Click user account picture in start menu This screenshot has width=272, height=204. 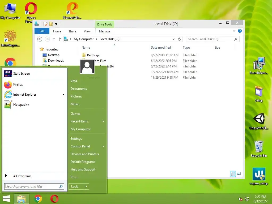87,67
